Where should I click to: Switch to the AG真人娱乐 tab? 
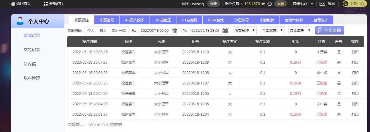click(x=134, y=20)
